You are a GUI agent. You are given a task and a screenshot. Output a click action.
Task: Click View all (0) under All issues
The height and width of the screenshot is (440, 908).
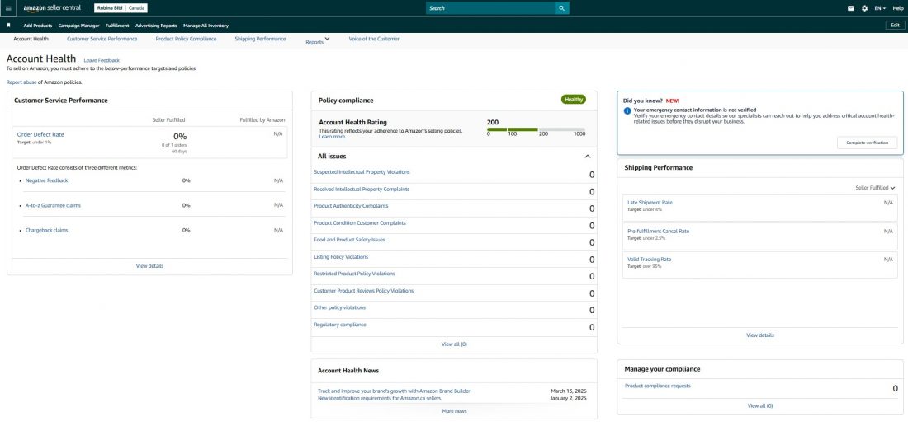point(454,344)
